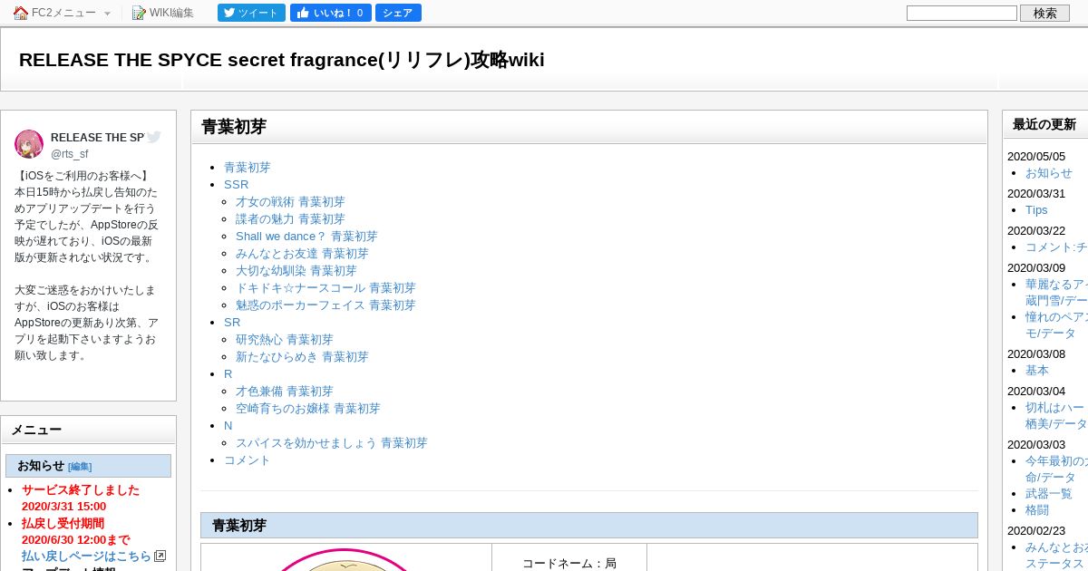Jump to the SR section link
This screenshot has height=571, width=1088.
[232, 323]
